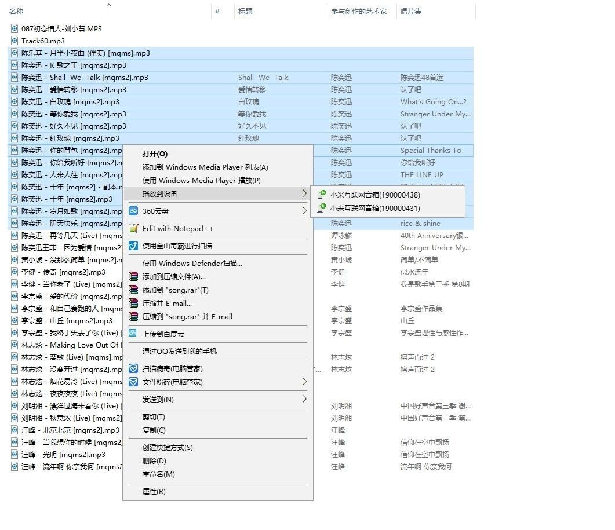Expand the 播放到设备 submenu arrow

click(x=304, y=193)
